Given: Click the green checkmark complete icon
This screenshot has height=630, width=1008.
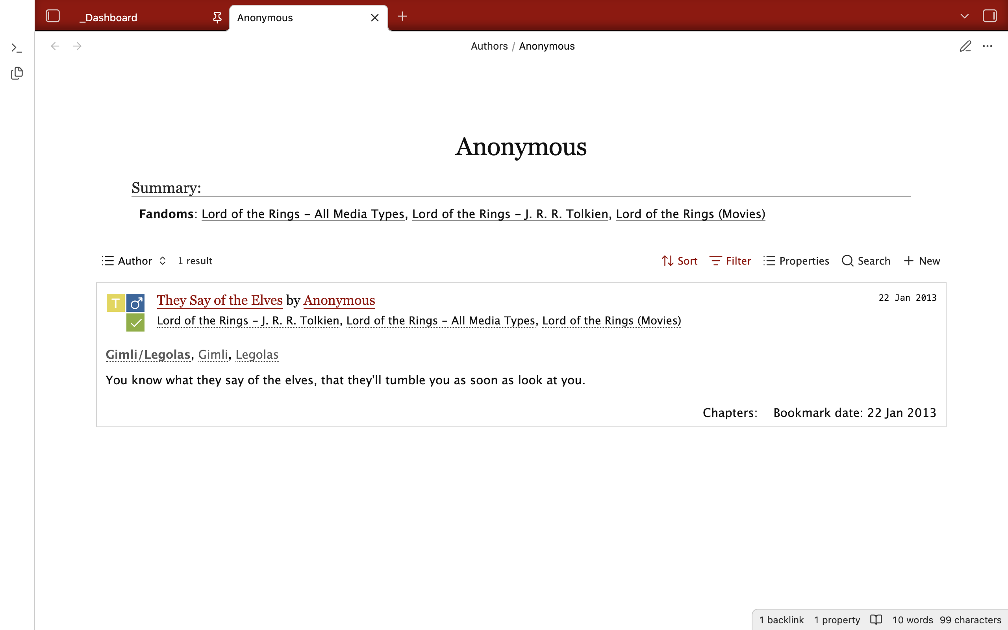Looking at the screenshot, I should click(x=135, y=323).
